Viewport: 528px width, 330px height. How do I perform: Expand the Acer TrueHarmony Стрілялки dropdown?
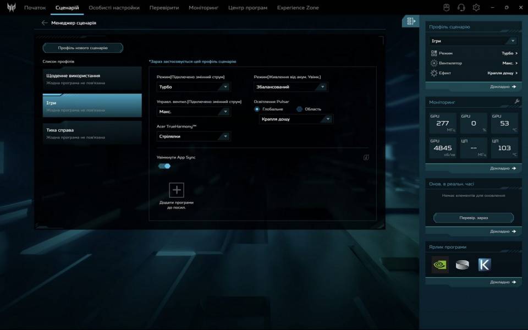[193, 136]
